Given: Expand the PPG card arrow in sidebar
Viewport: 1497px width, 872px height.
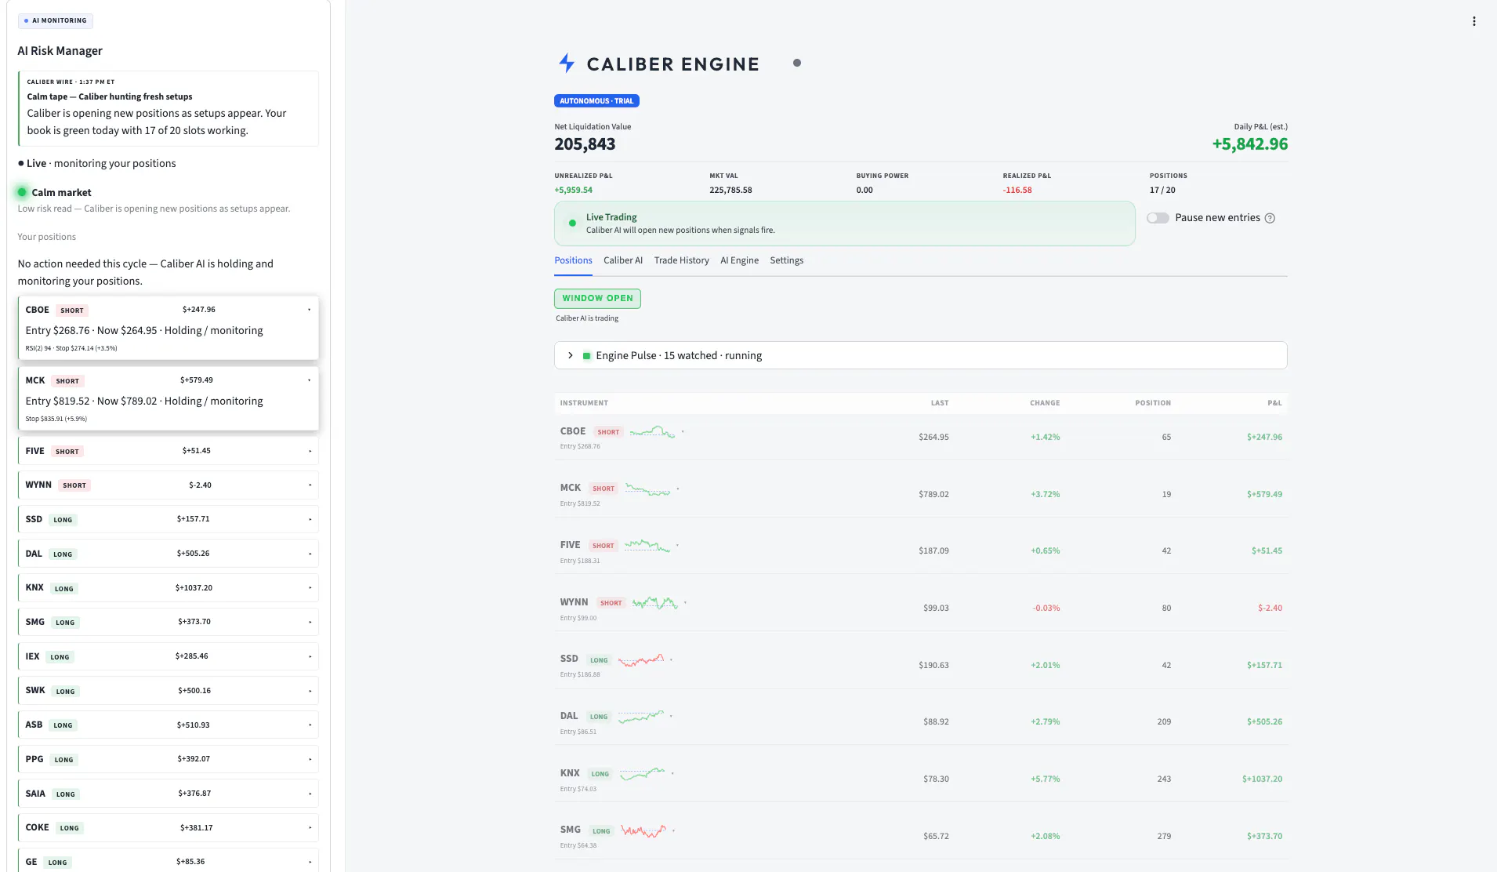Looking at the screenshot, I should (310, 759).
